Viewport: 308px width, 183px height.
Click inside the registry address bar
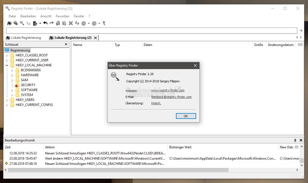[152, 31]
